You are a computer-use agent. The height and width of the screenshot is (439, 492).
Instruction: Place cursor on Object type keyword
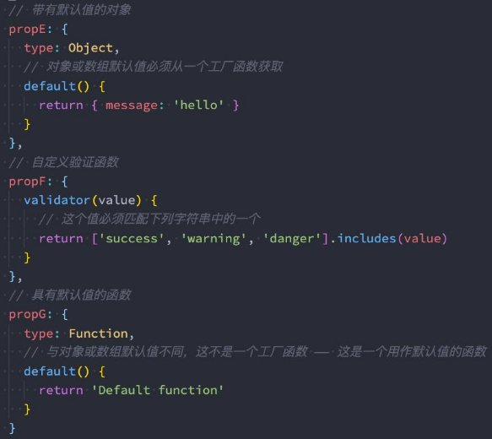(x=90, y=48)
